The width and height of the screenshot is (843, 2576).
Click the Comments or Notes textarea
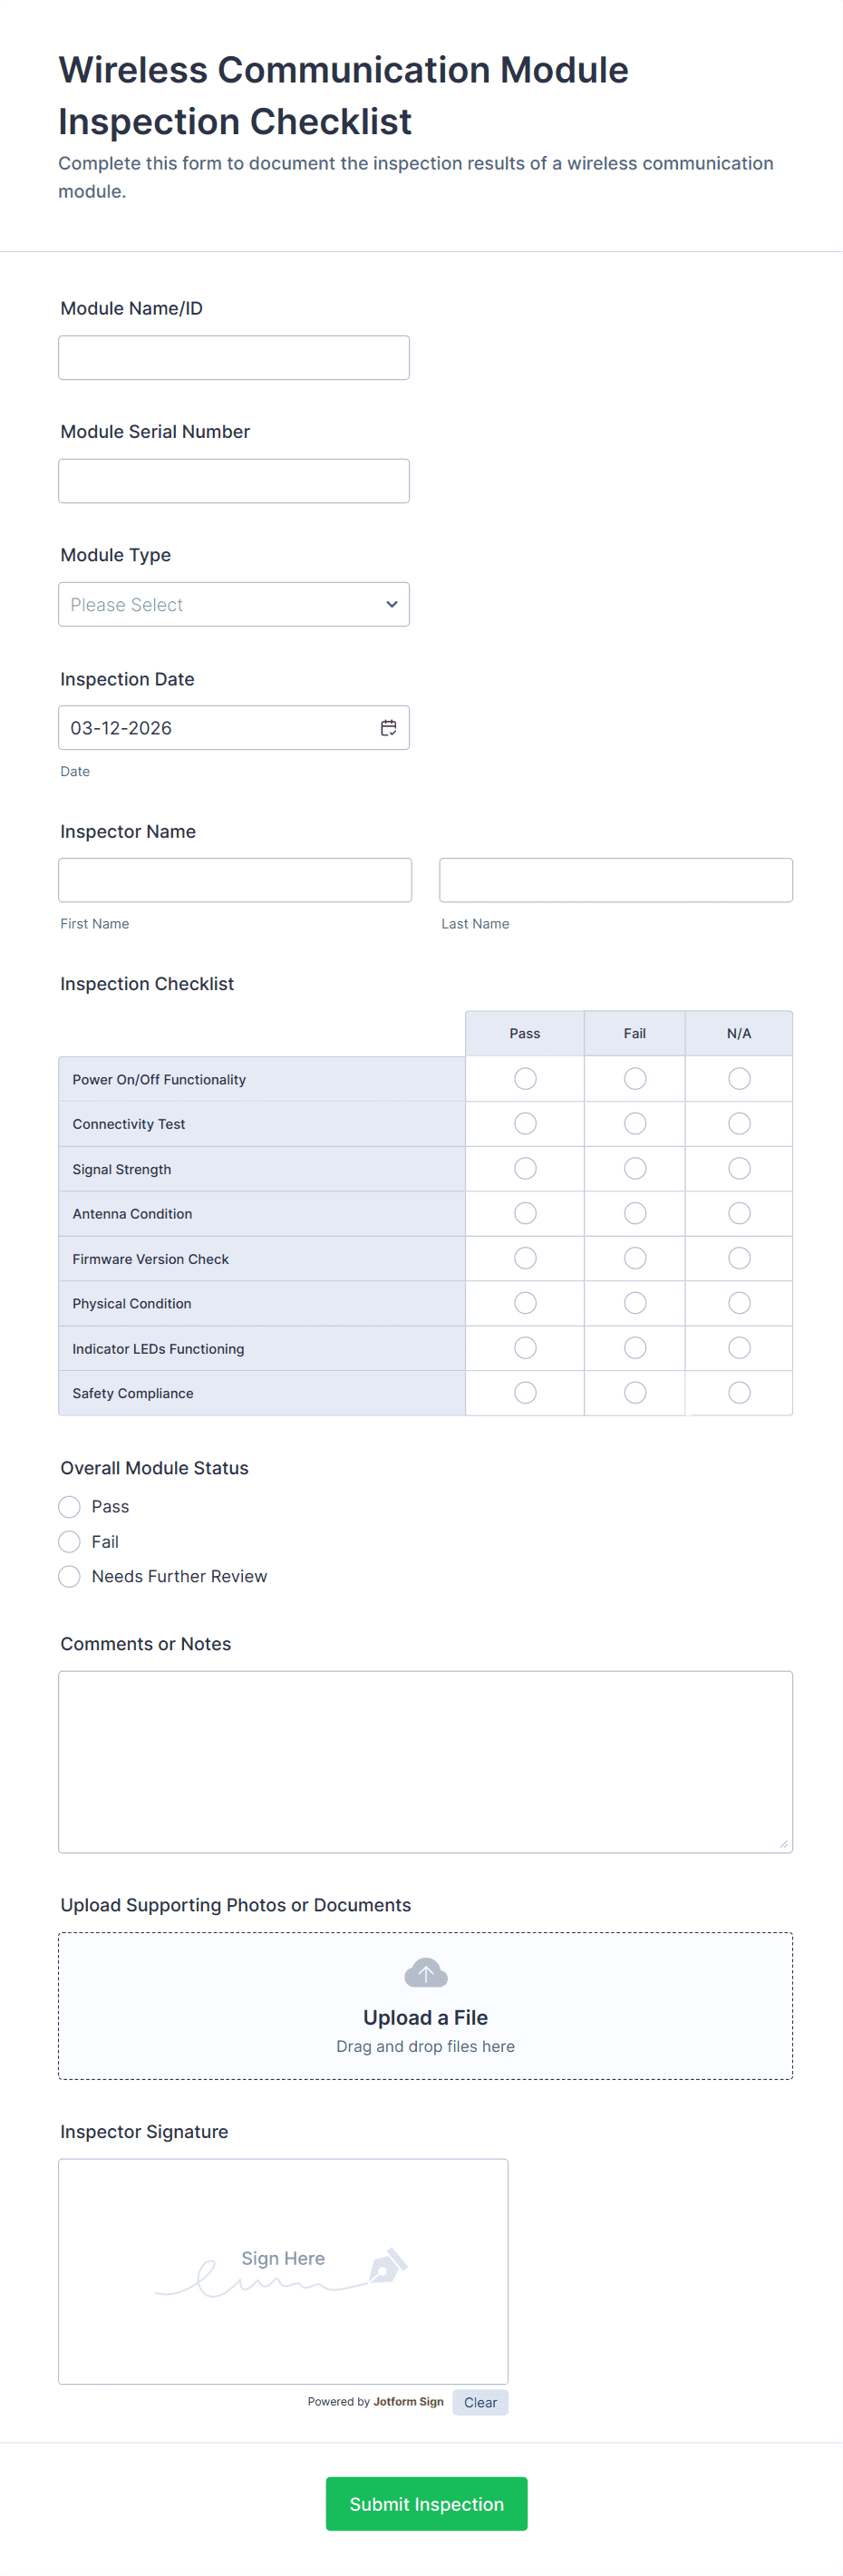click(425, 1761)
